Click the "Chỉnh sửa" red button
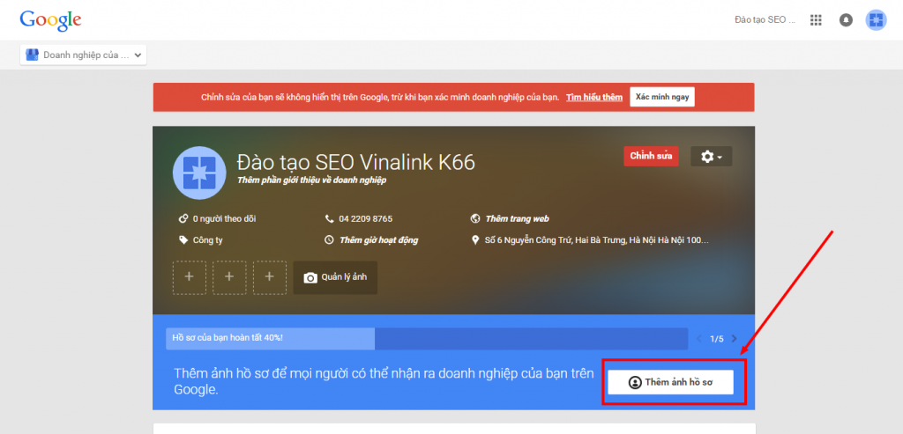Image resolution: width=903 pixels, height=434 pixels. (651, 157)
